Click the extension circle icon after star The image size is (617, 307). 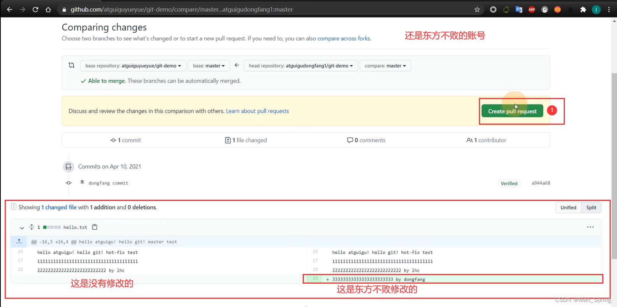tap(493, 10)
